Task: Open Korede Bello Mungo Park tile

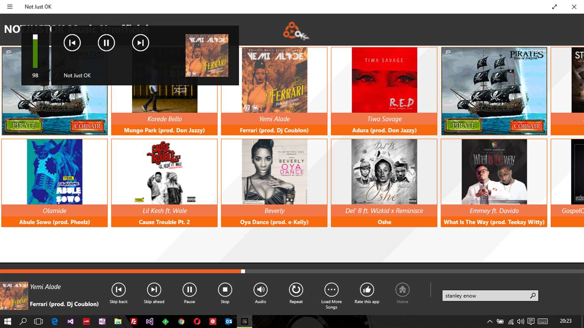Action: 165,91
